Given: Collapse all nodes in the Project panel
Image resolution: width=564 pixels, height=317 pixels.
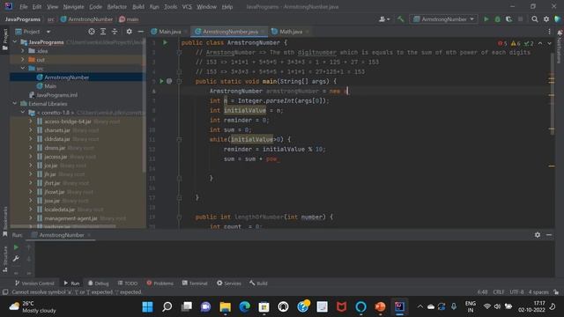Looking at the screenshot, I should tap(115, 32).
